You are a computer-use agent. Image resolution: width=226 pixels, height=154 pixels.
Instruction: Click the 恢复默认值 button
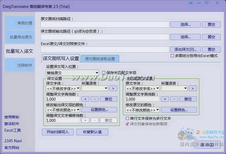92,132
